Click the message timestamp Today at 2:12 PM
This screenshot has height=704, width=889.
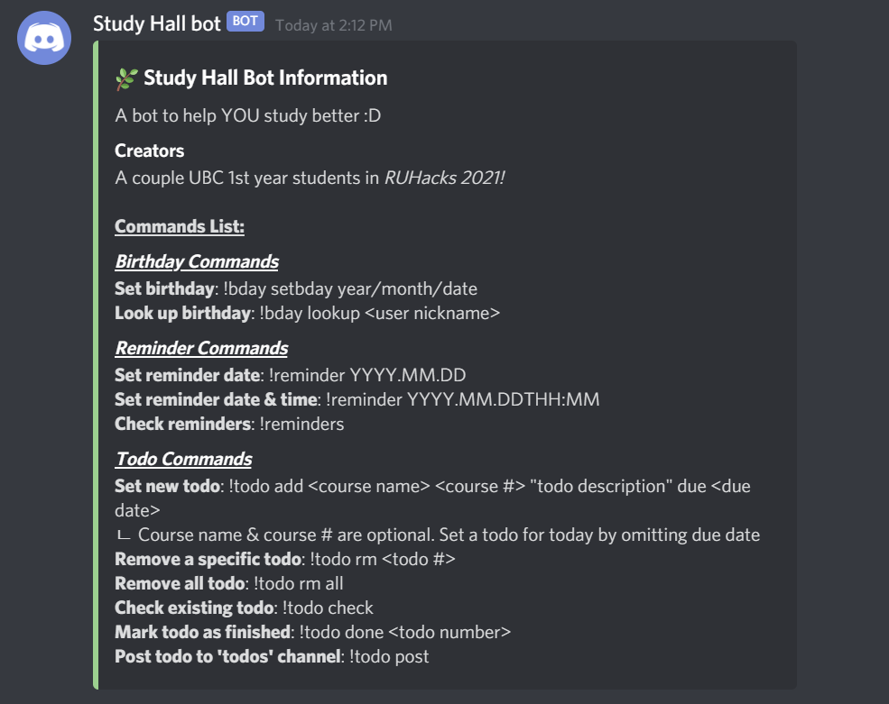(x=333, y=25)
